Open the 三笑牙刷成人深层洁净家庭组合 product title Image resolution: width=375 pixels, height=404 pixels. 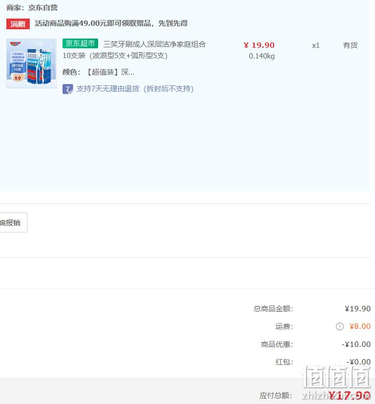[x=154, y=44]
